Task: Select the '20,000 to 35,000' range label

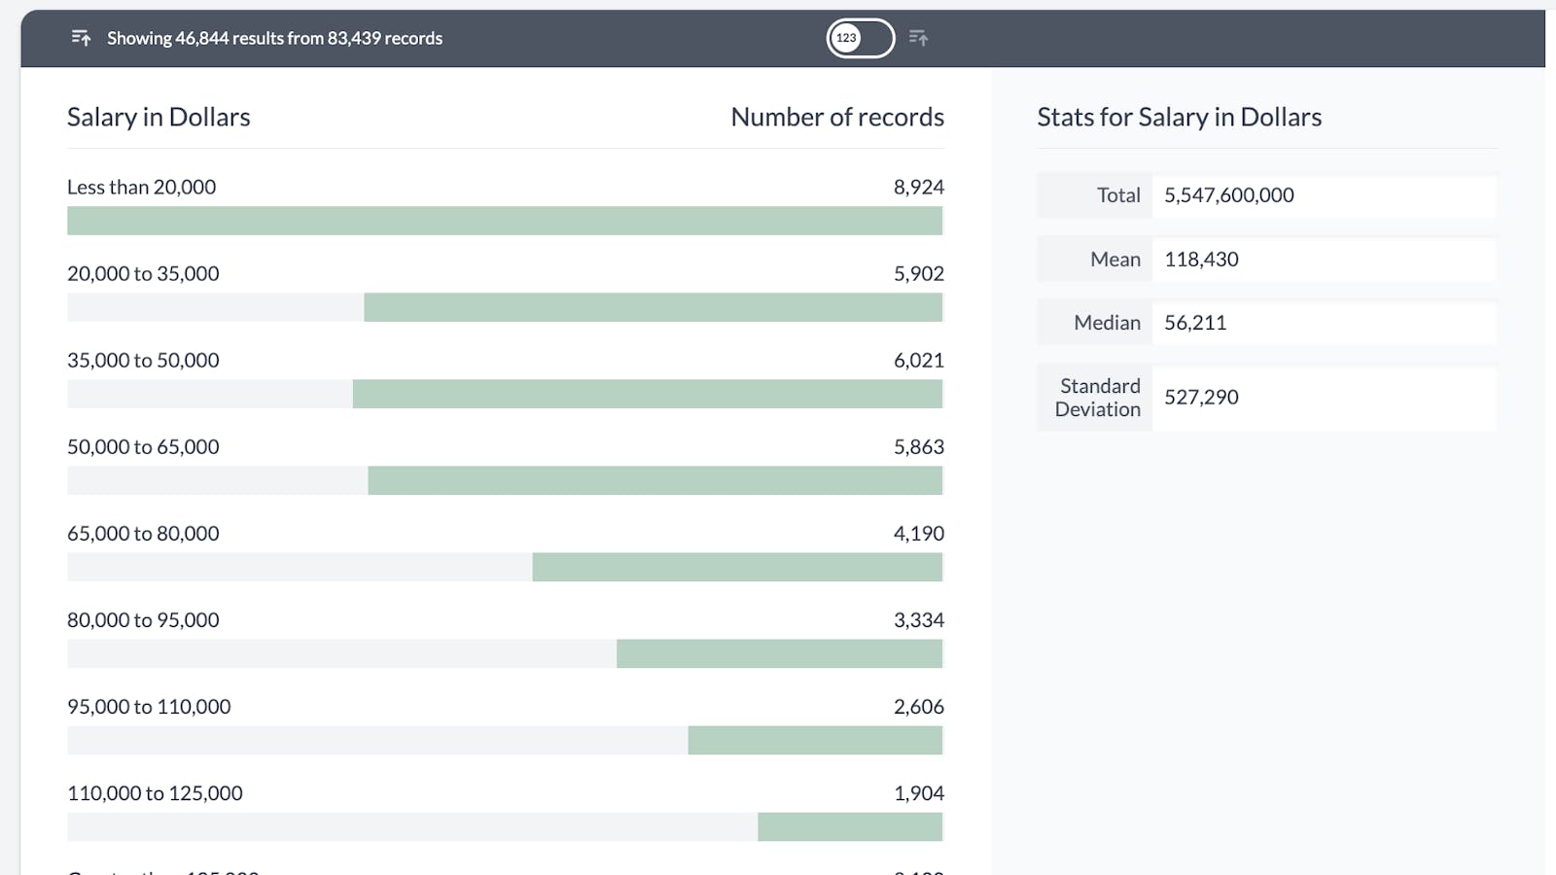Action: 143,273
